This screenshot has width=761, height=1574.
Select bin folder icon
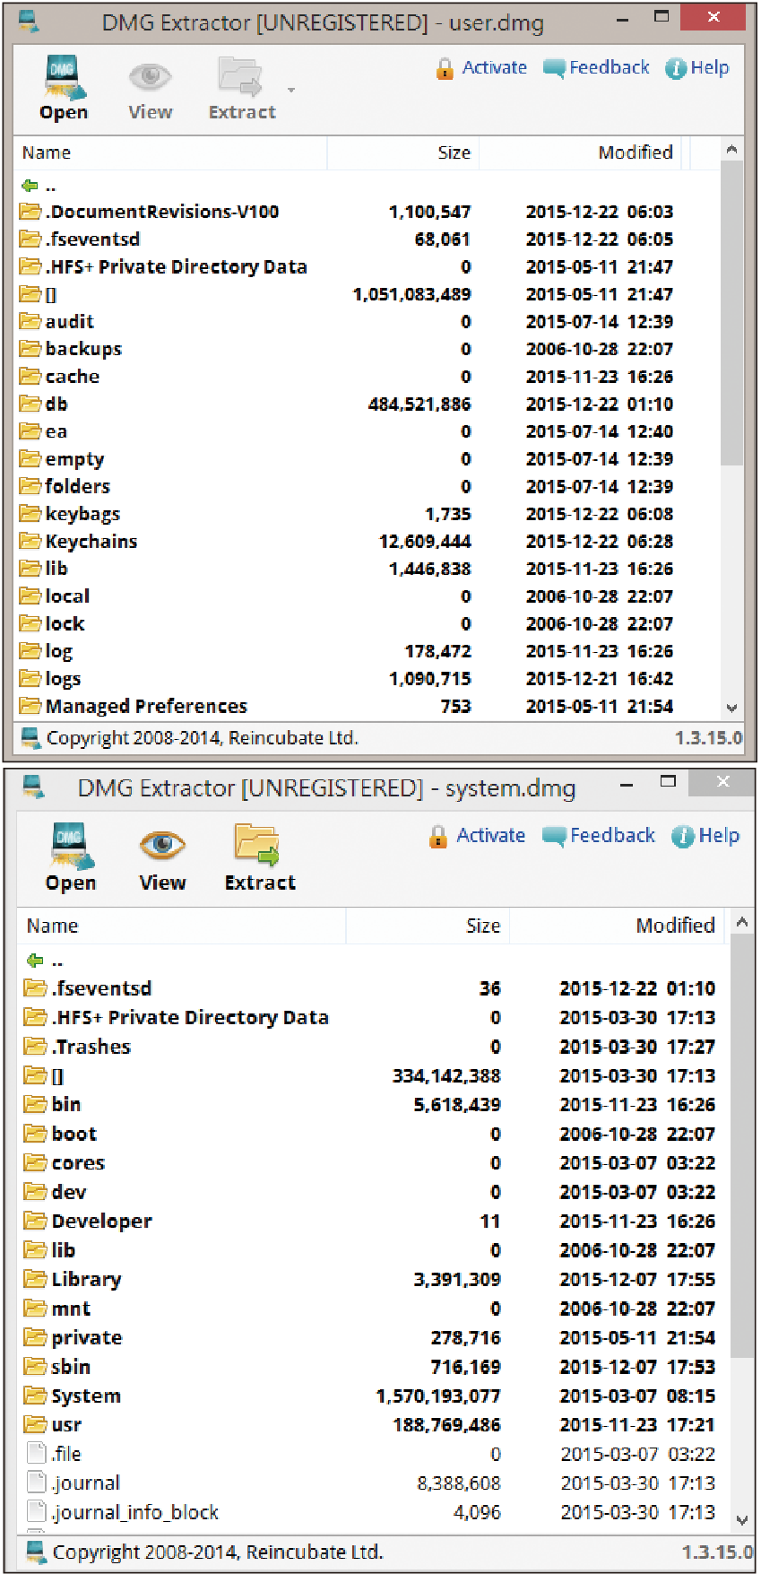tap(36, 1104)
